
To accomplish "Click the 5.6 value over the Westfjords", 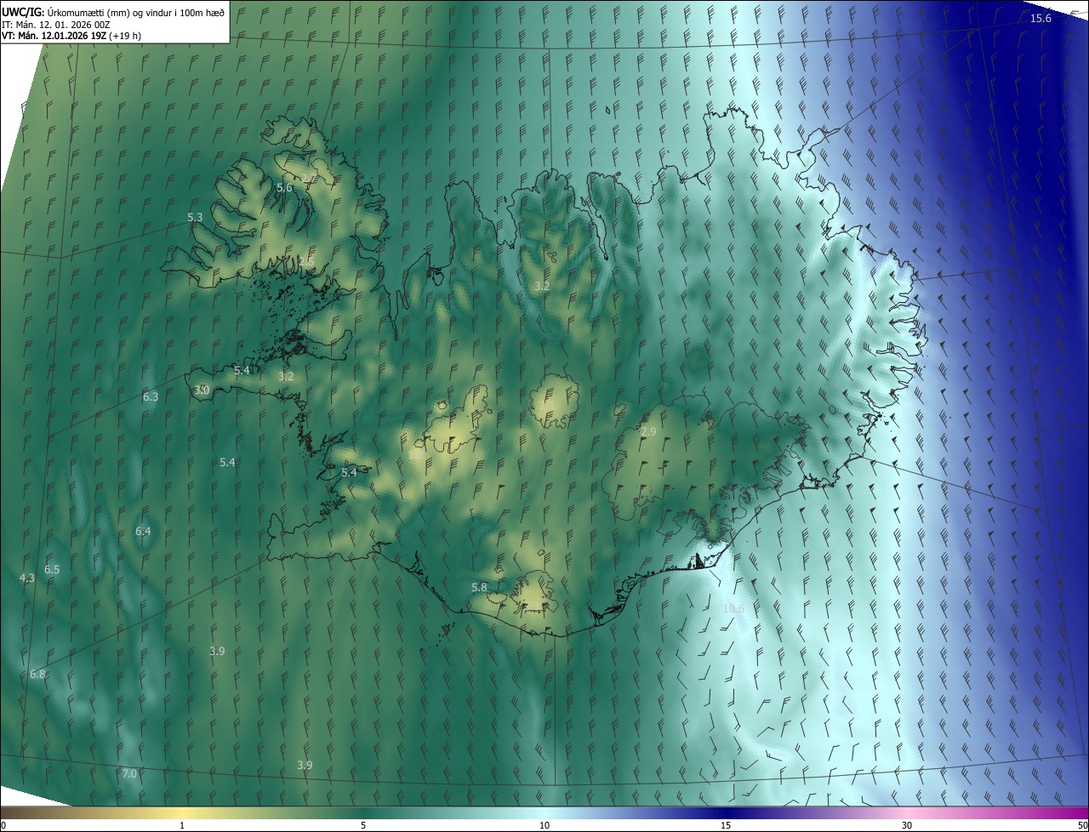I will point(284,188).
